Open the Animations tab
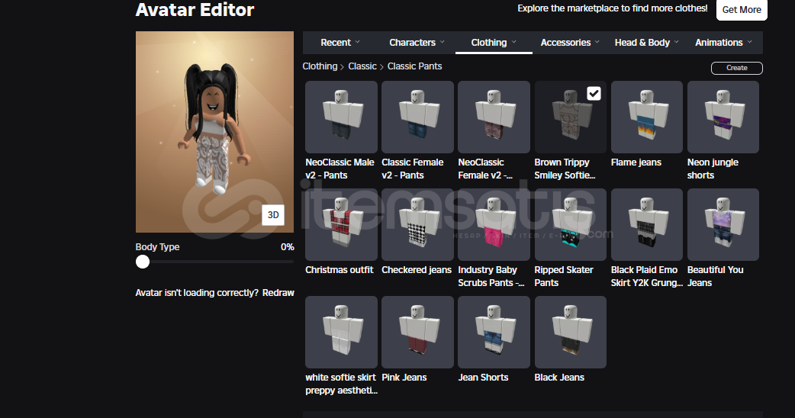 click(723, 43)
